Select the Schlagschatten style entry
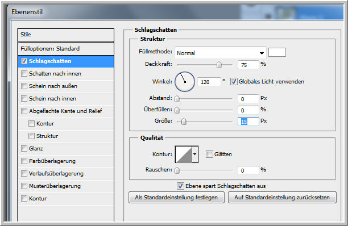The width and height of the screenshot is (348, 226). pos(66,61)
